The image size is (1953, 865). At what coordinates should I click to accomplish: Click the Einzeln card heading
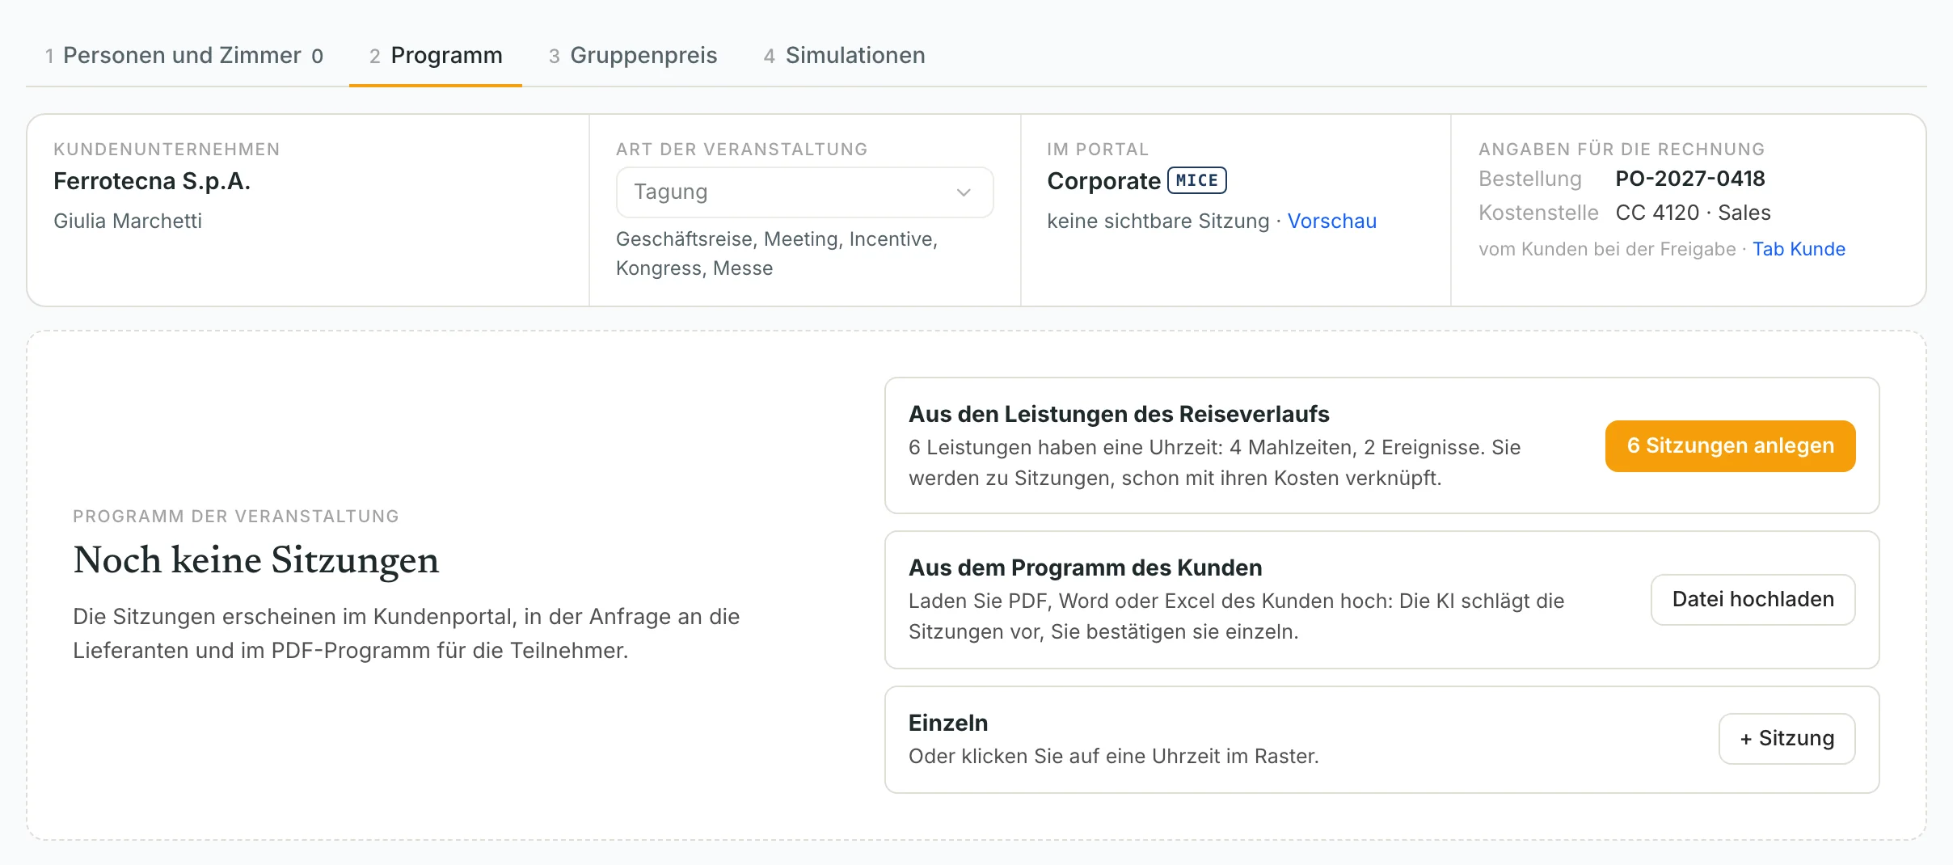tap(948, 723)
